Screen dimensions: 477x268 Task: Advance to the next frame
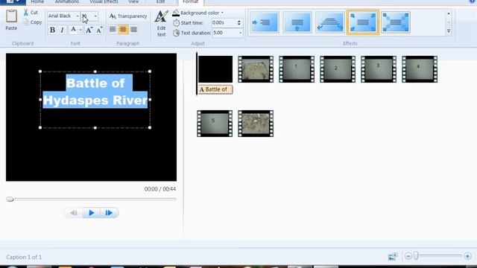(x=109, y=213)
